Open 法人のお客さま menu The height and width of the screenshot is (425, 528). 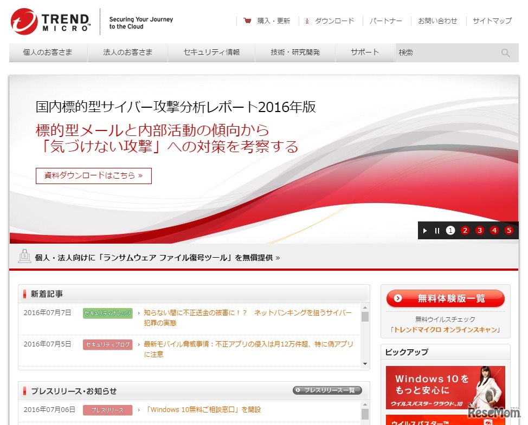[127, 53]
